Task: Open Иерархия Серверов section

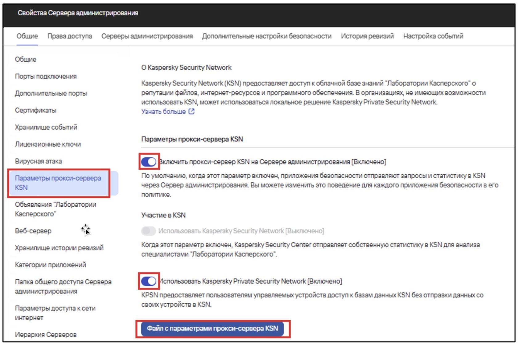Action: [46, 334]
